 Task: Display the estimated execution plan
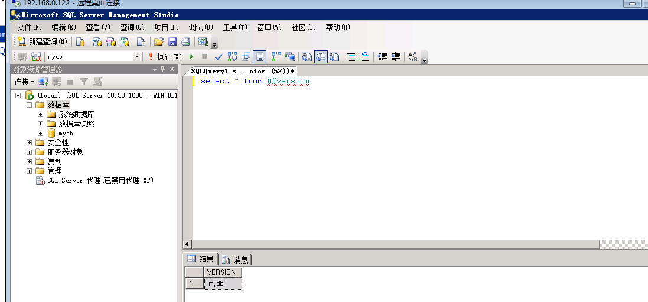coord(232,57)
